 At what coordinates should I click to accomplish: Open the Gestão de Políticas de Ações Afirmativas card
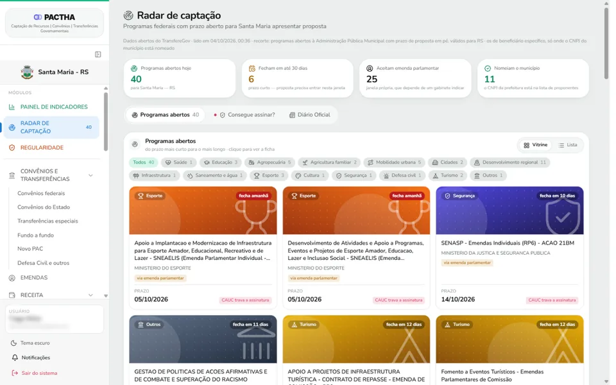(203, 350)
